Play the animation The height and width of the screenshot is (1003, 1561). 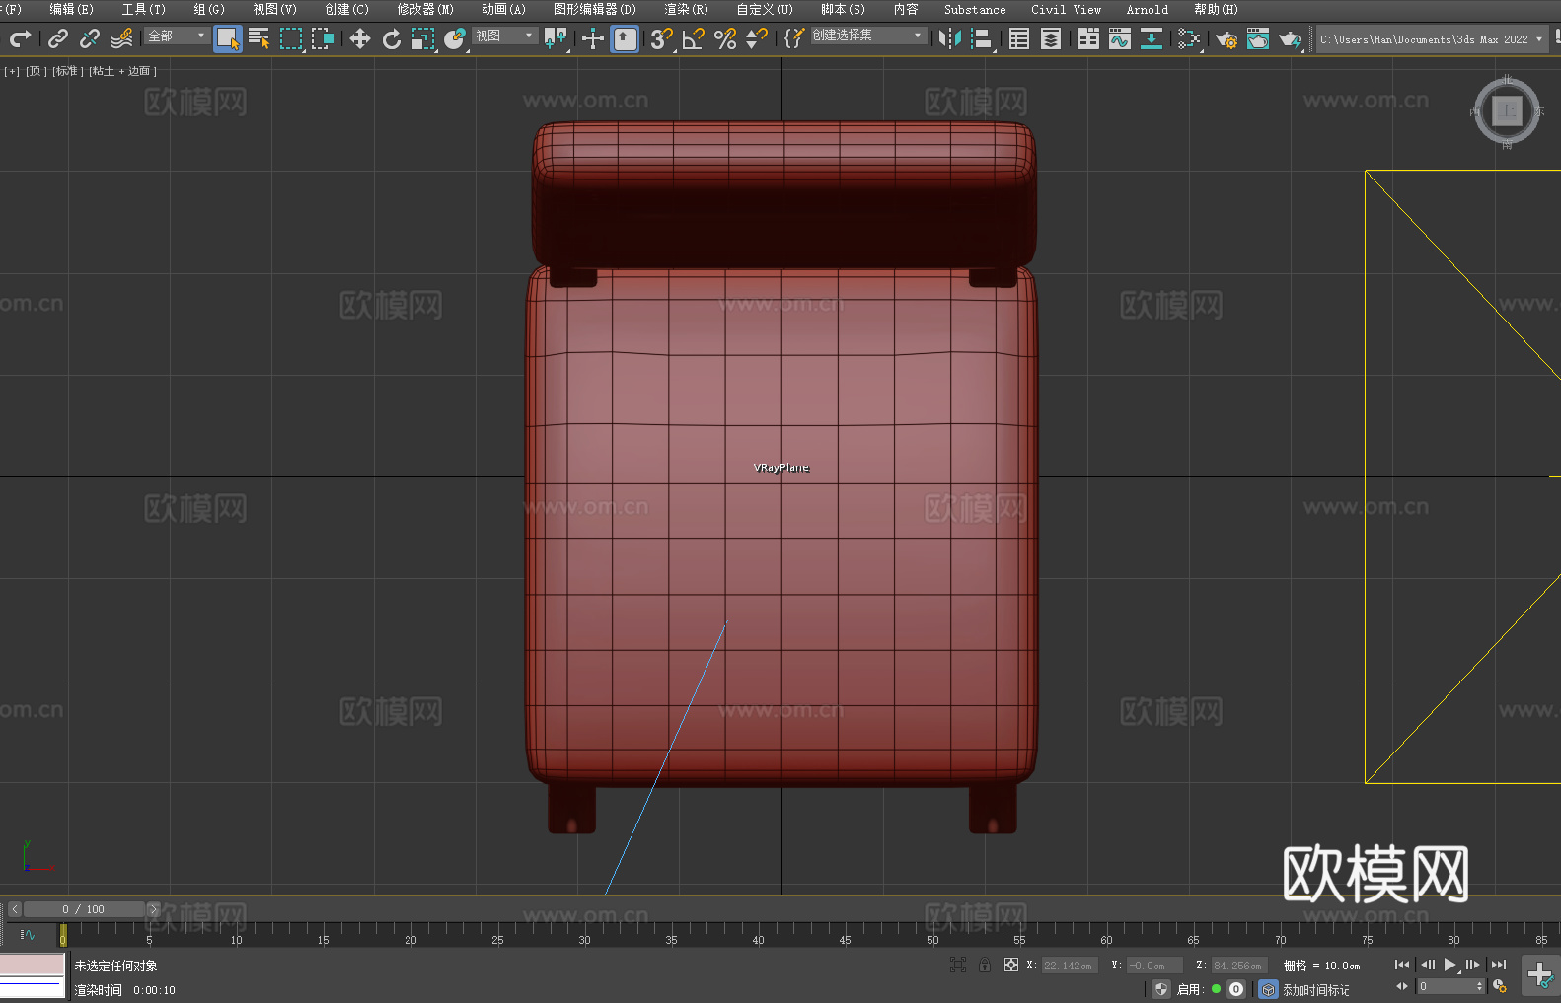[1449, 965]
